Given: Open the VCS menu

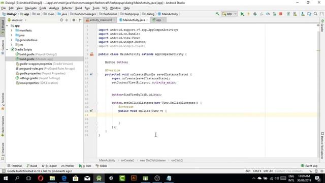Looking at the screenshot, I should tap(105, 8).
